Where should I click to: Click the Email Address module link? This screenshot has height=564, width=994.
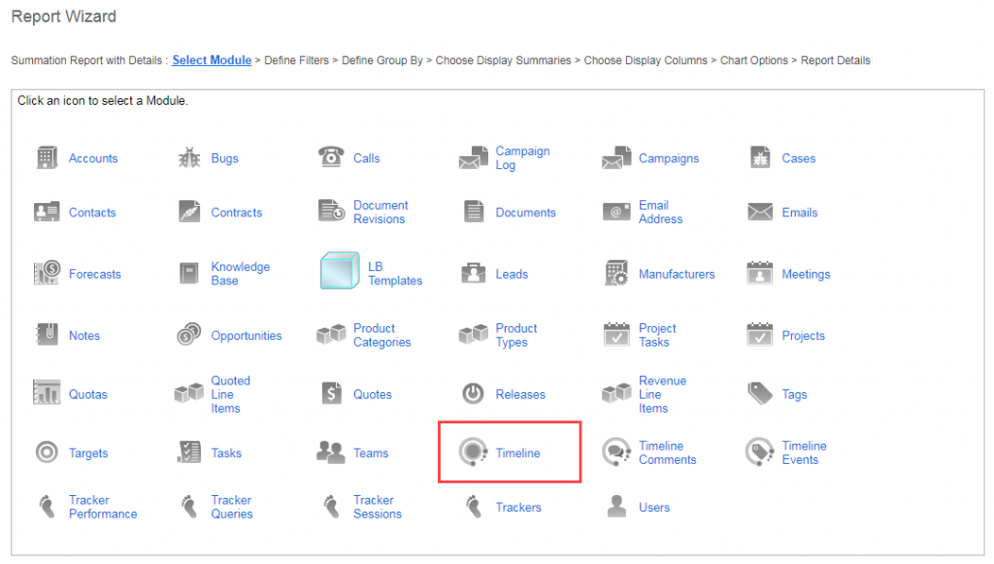point(660,212)
